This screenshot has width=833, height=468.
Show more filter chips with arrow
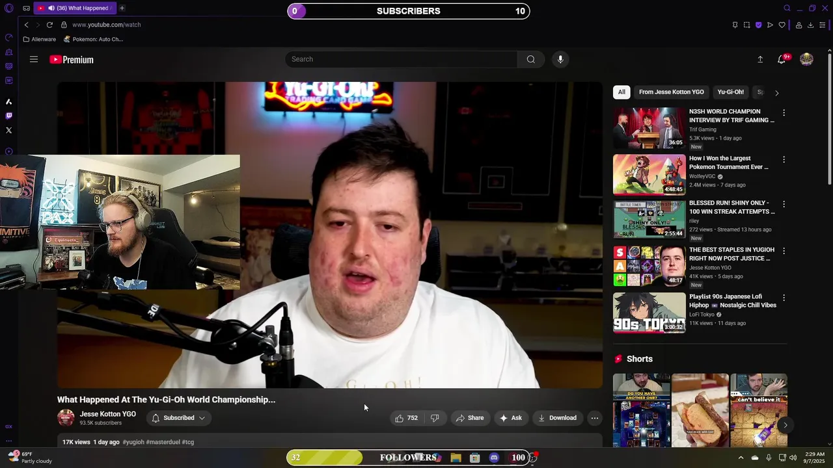(776, 93)
